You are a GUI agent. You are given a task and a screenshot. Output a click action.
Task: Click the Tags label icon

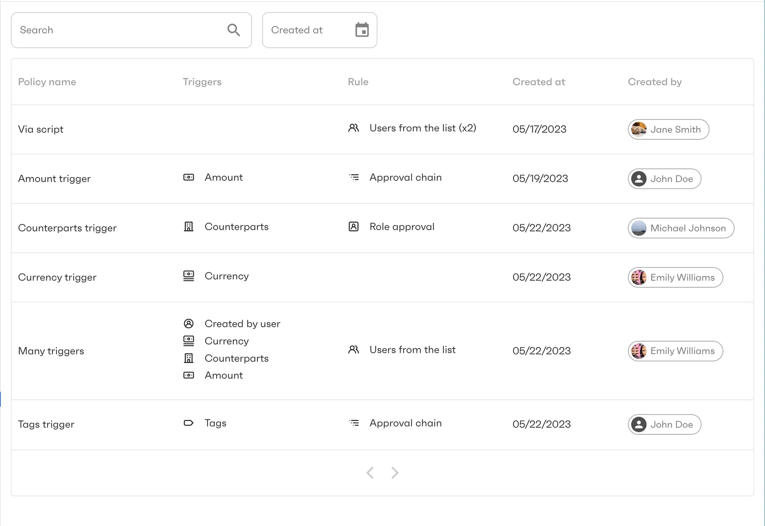pos(189,423)
